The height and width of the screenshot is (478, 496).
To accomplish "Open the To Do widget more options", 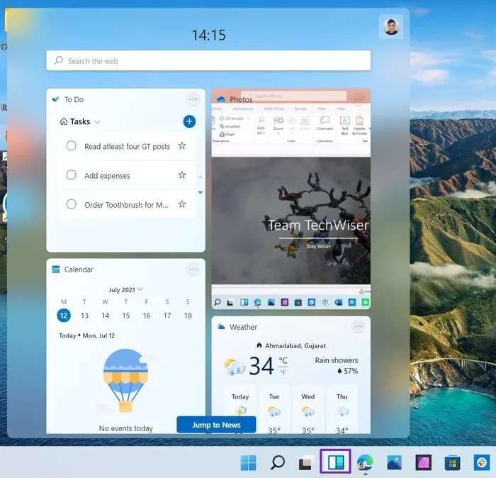I will pos(193,100).
